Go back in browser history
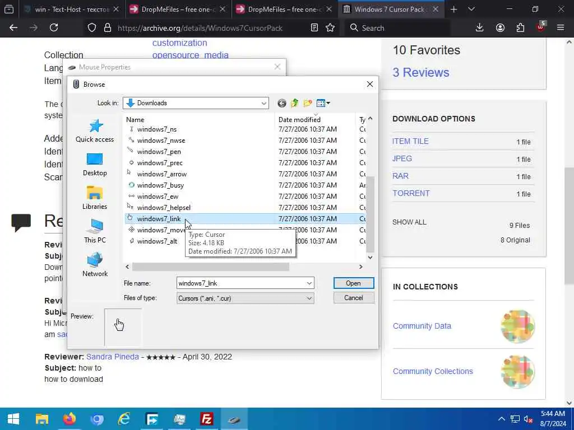 tap(13, 28)
